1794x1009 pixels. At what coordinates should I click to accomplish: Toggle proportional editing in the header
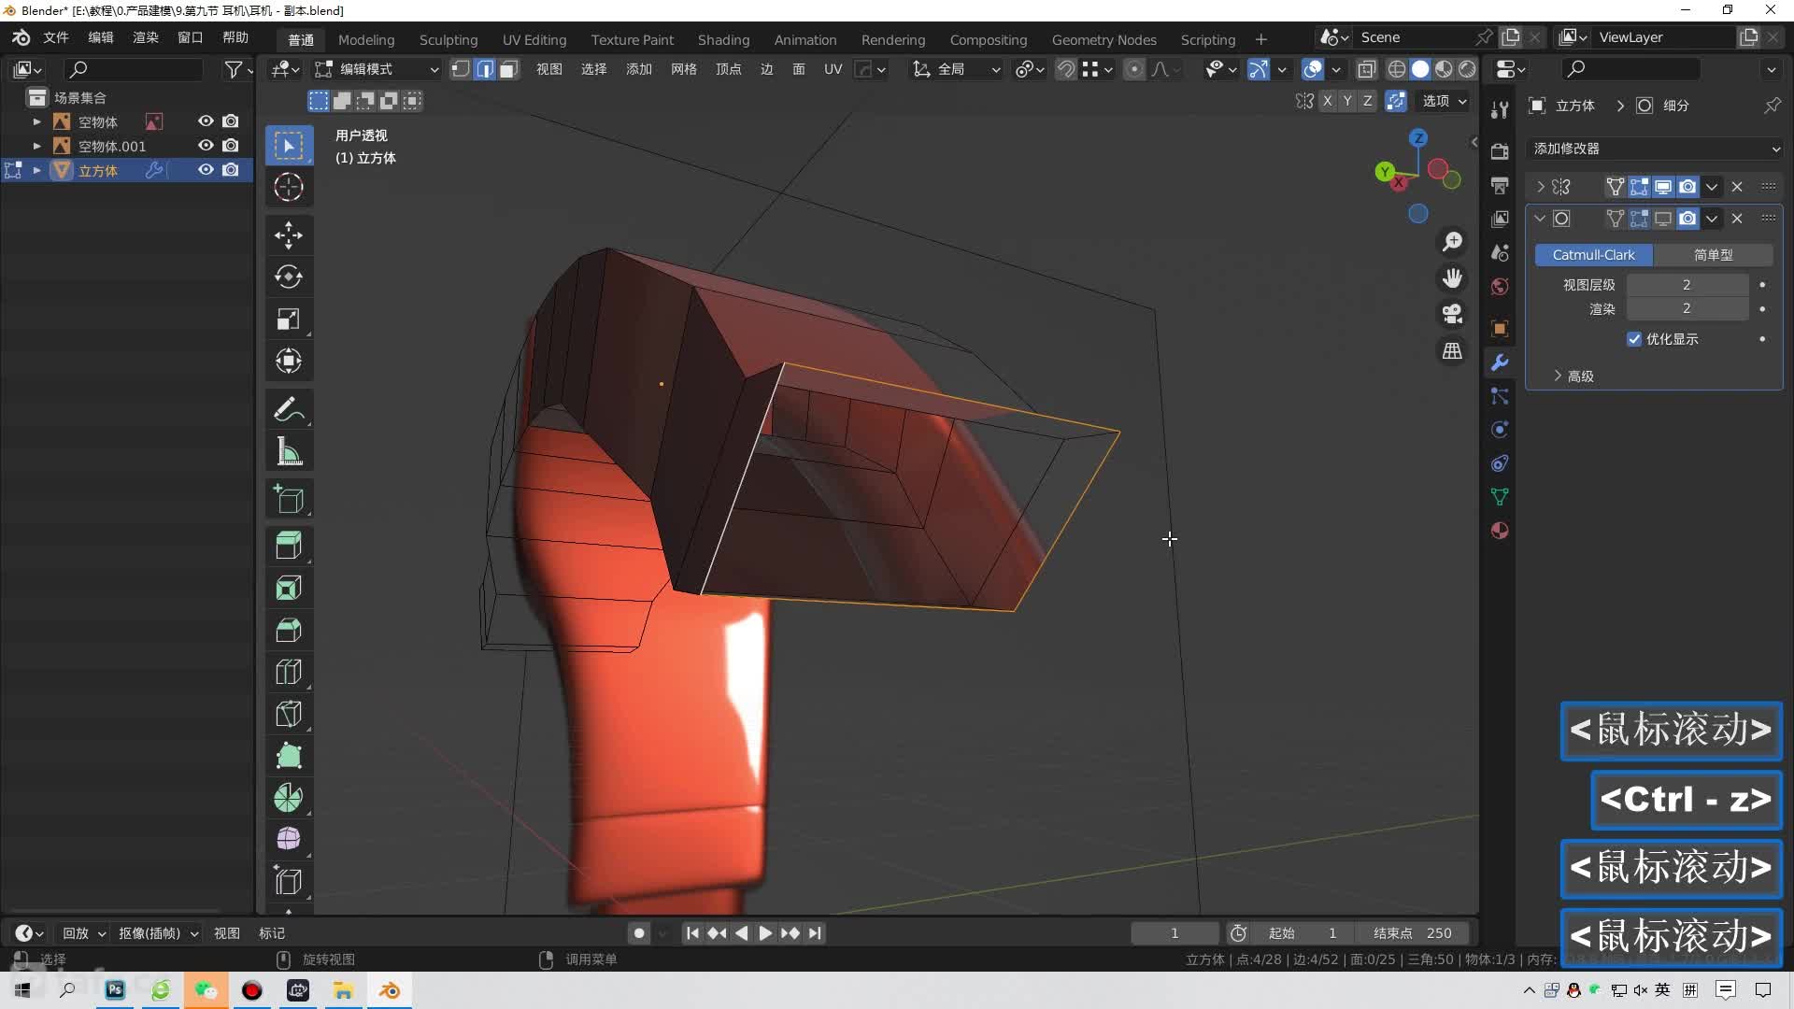point(1133,69)
